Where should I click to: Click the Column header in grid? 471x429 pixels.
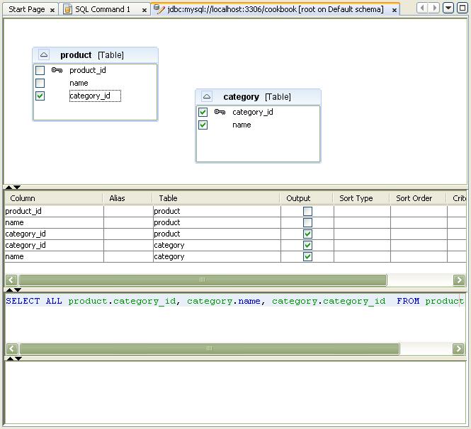click(x=54, y=198)
